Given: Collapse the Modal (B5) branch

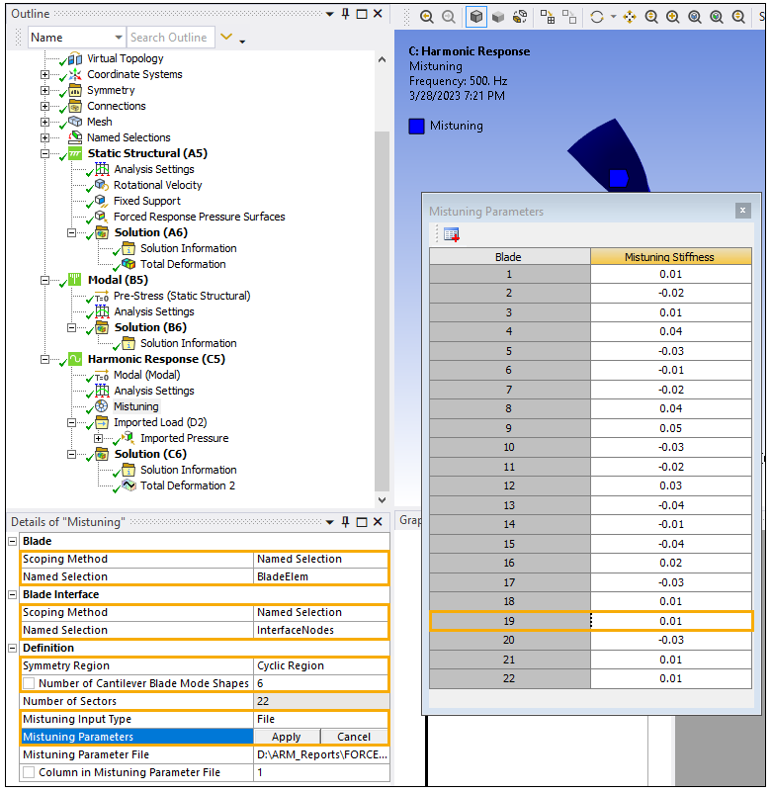Looking at the screenshot, I should click(45, 280).
